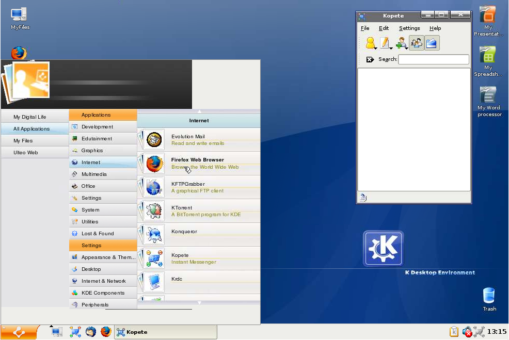Toggle show empty groups folder icon in Kopete
509x340 pixels.
pos(432,43)
